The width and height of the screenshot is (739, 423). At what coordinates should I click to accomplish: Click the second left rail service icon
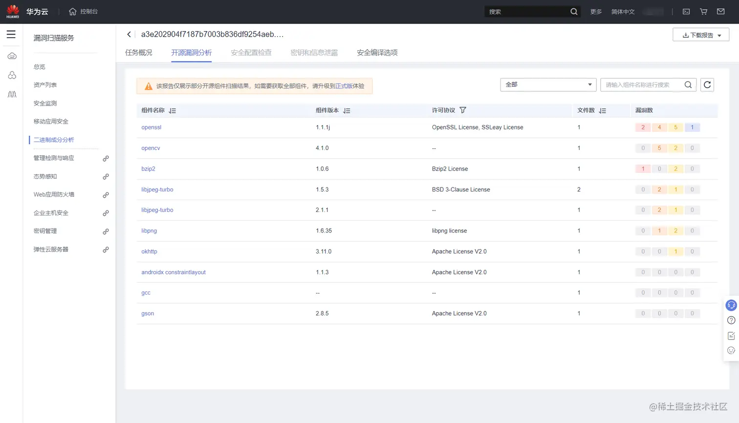tap(12, 75)
